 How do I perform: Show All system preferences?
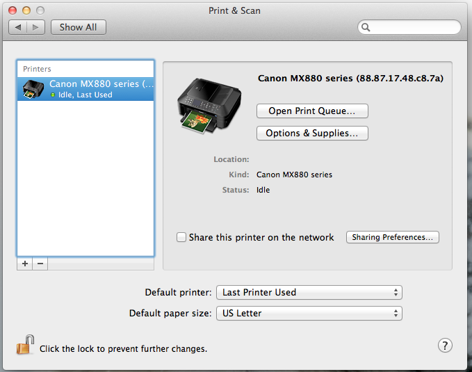click(79, 27)
